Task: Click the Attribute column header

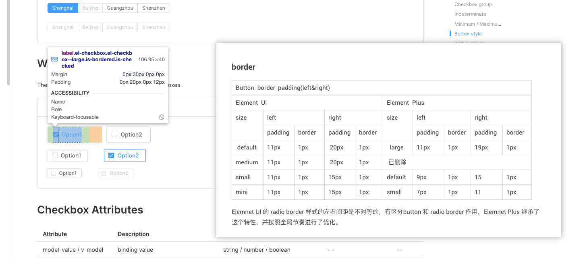Action: pos(55,234)
